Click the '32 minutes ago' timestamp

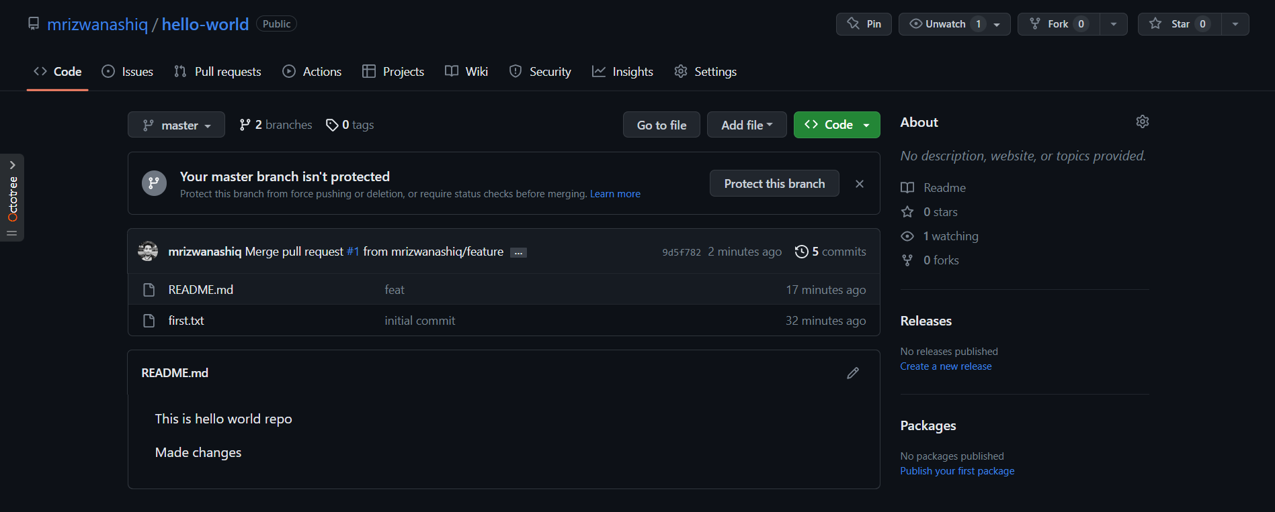[x=826, y=321]
